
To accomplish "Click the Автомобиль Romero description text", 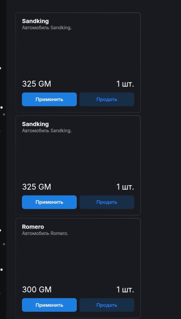I will tap(45, 233).
